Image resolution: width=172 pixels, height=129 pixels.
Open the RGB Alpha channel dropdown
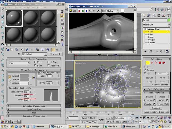click(x=118, y=11)
